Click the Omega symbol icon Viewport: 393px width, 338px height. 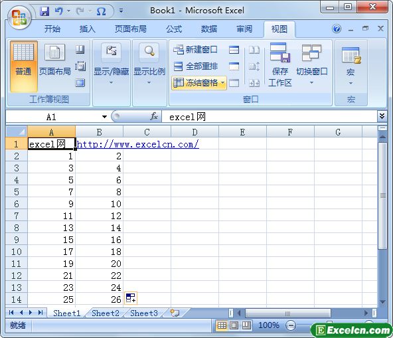(101, 11)
